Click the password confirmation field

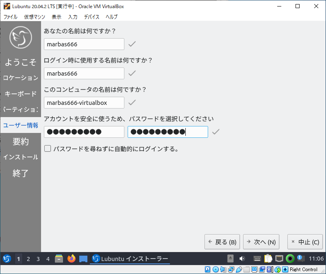(168, 132)
